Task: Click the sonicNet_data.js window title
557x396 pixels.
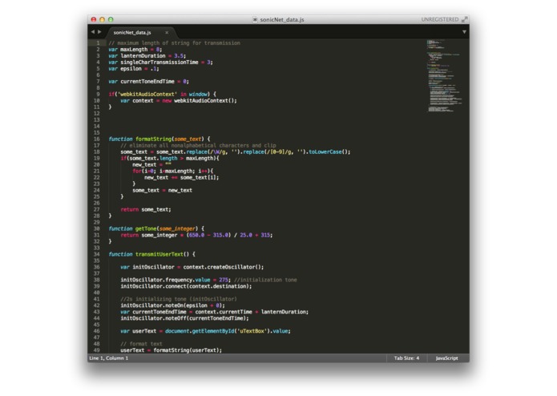Action: point(281,19)
